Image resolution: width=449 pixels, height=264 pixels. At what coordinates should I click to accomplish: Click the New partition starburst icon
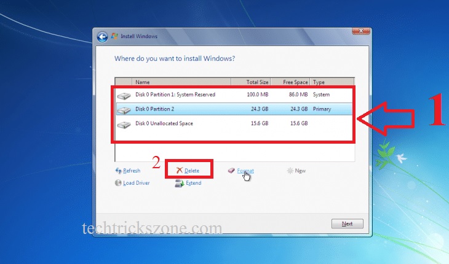pos(290,171)
